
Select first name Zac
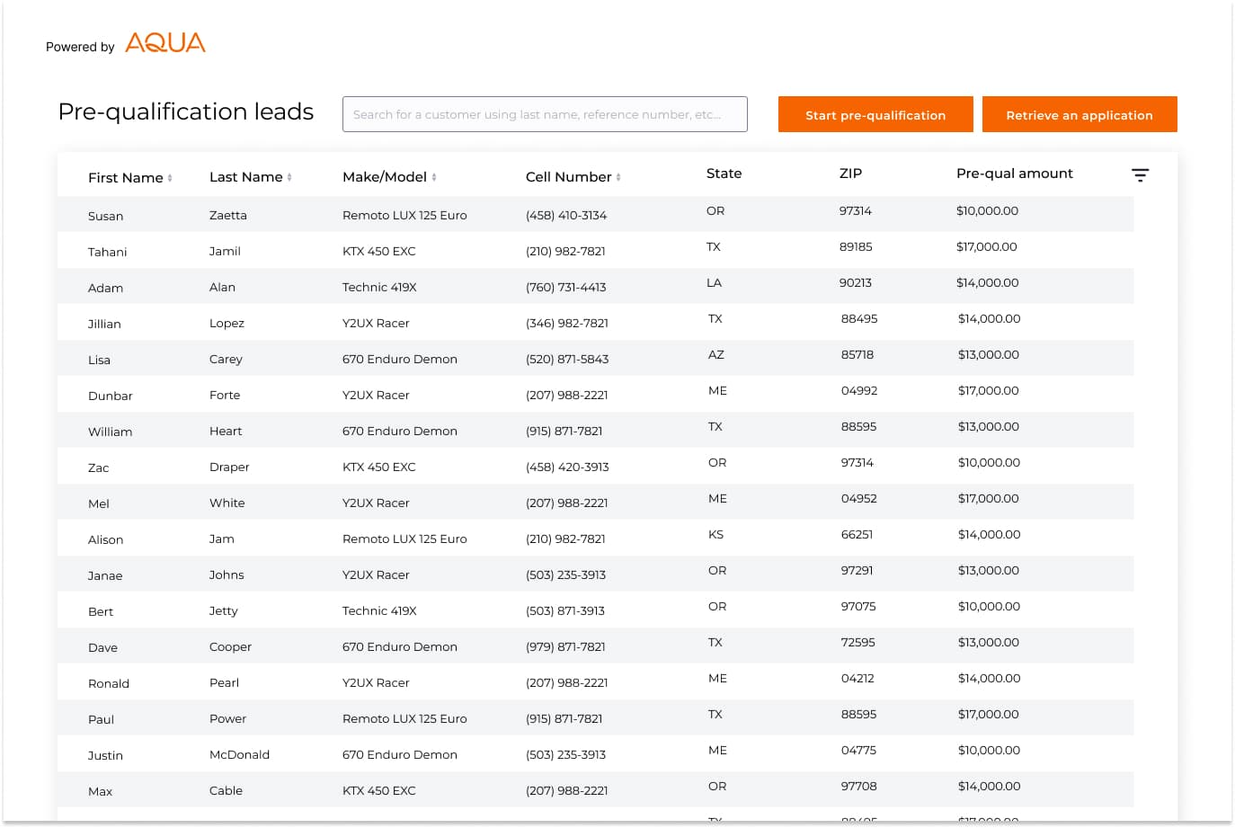[98, 467]
